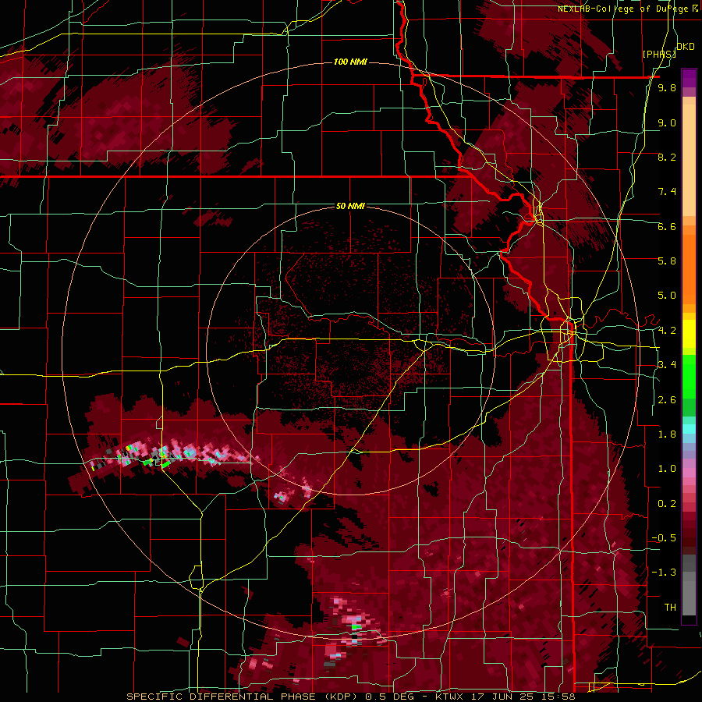Viewport: 702px width, 702px height.
Task: Click the 9.0 value on the scale
Action: [667, 122]
